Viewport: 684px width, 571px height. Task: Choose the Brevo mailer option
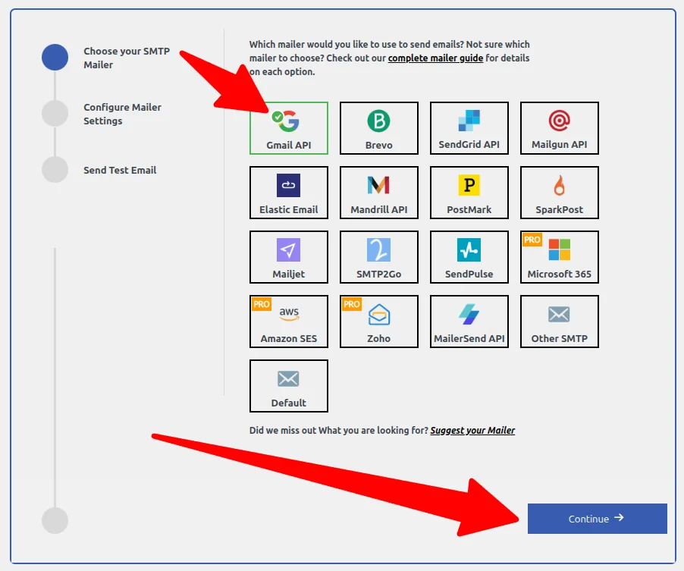378,128
